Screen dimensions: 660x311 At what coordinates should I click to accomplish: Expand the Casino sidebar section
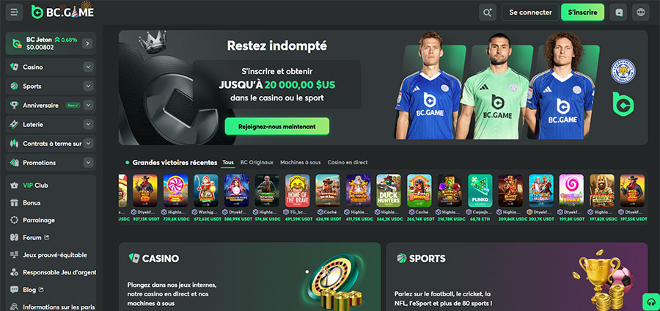(88, 67)
